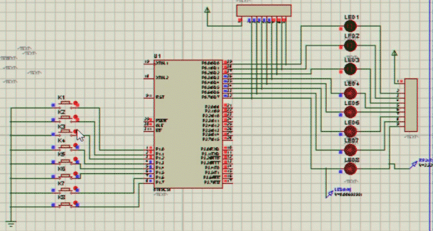Toggle the red latch dot on K8
Image resolution: width=433 pixels, height=231 pixels.
pyautogui.click(x=76, y=204)
